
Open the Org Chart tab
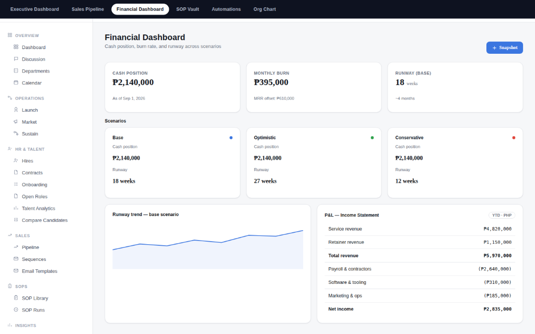264,9
